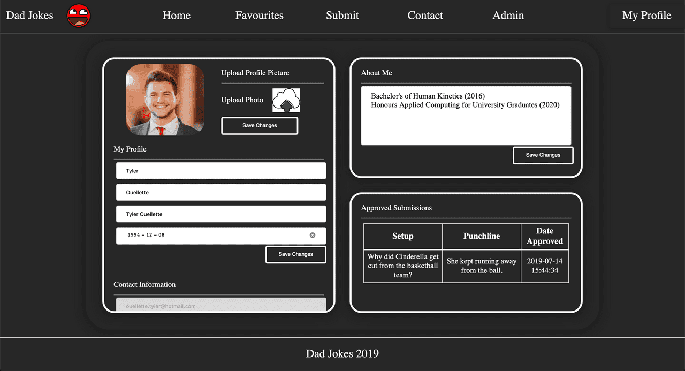Viewport: 685px width, 371px height.
Task: Clear the date of birth field
Action: point(313,235)
